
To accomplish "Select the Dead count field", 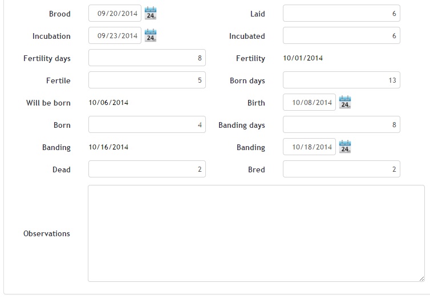I will [x=147, y=169].
